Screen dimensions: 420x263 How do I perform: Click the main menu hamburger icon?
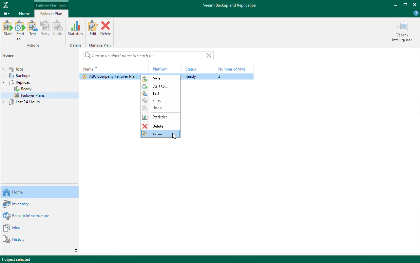click(7, 13)
